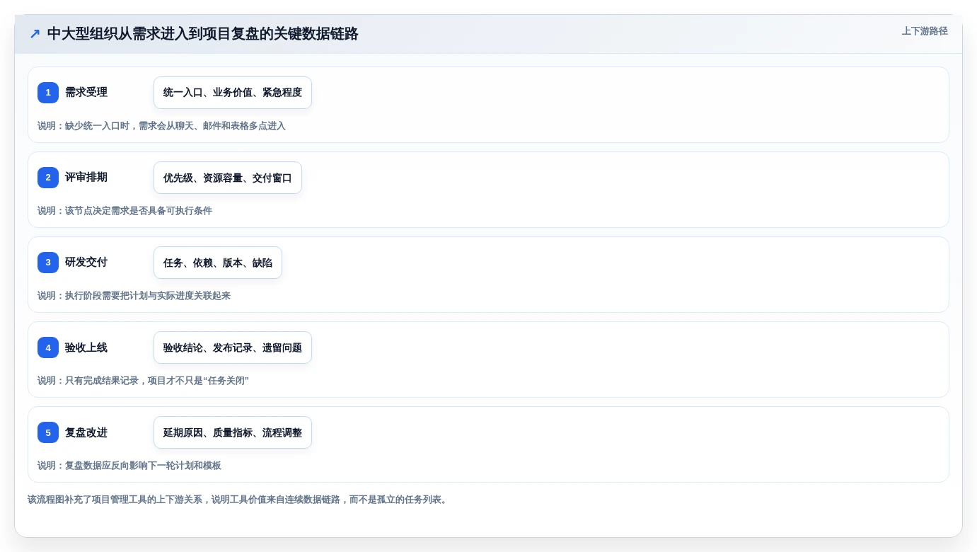
Task: Click the 验收结论、发布记录、遗留问题 tag
Action: tap(233, 347)
